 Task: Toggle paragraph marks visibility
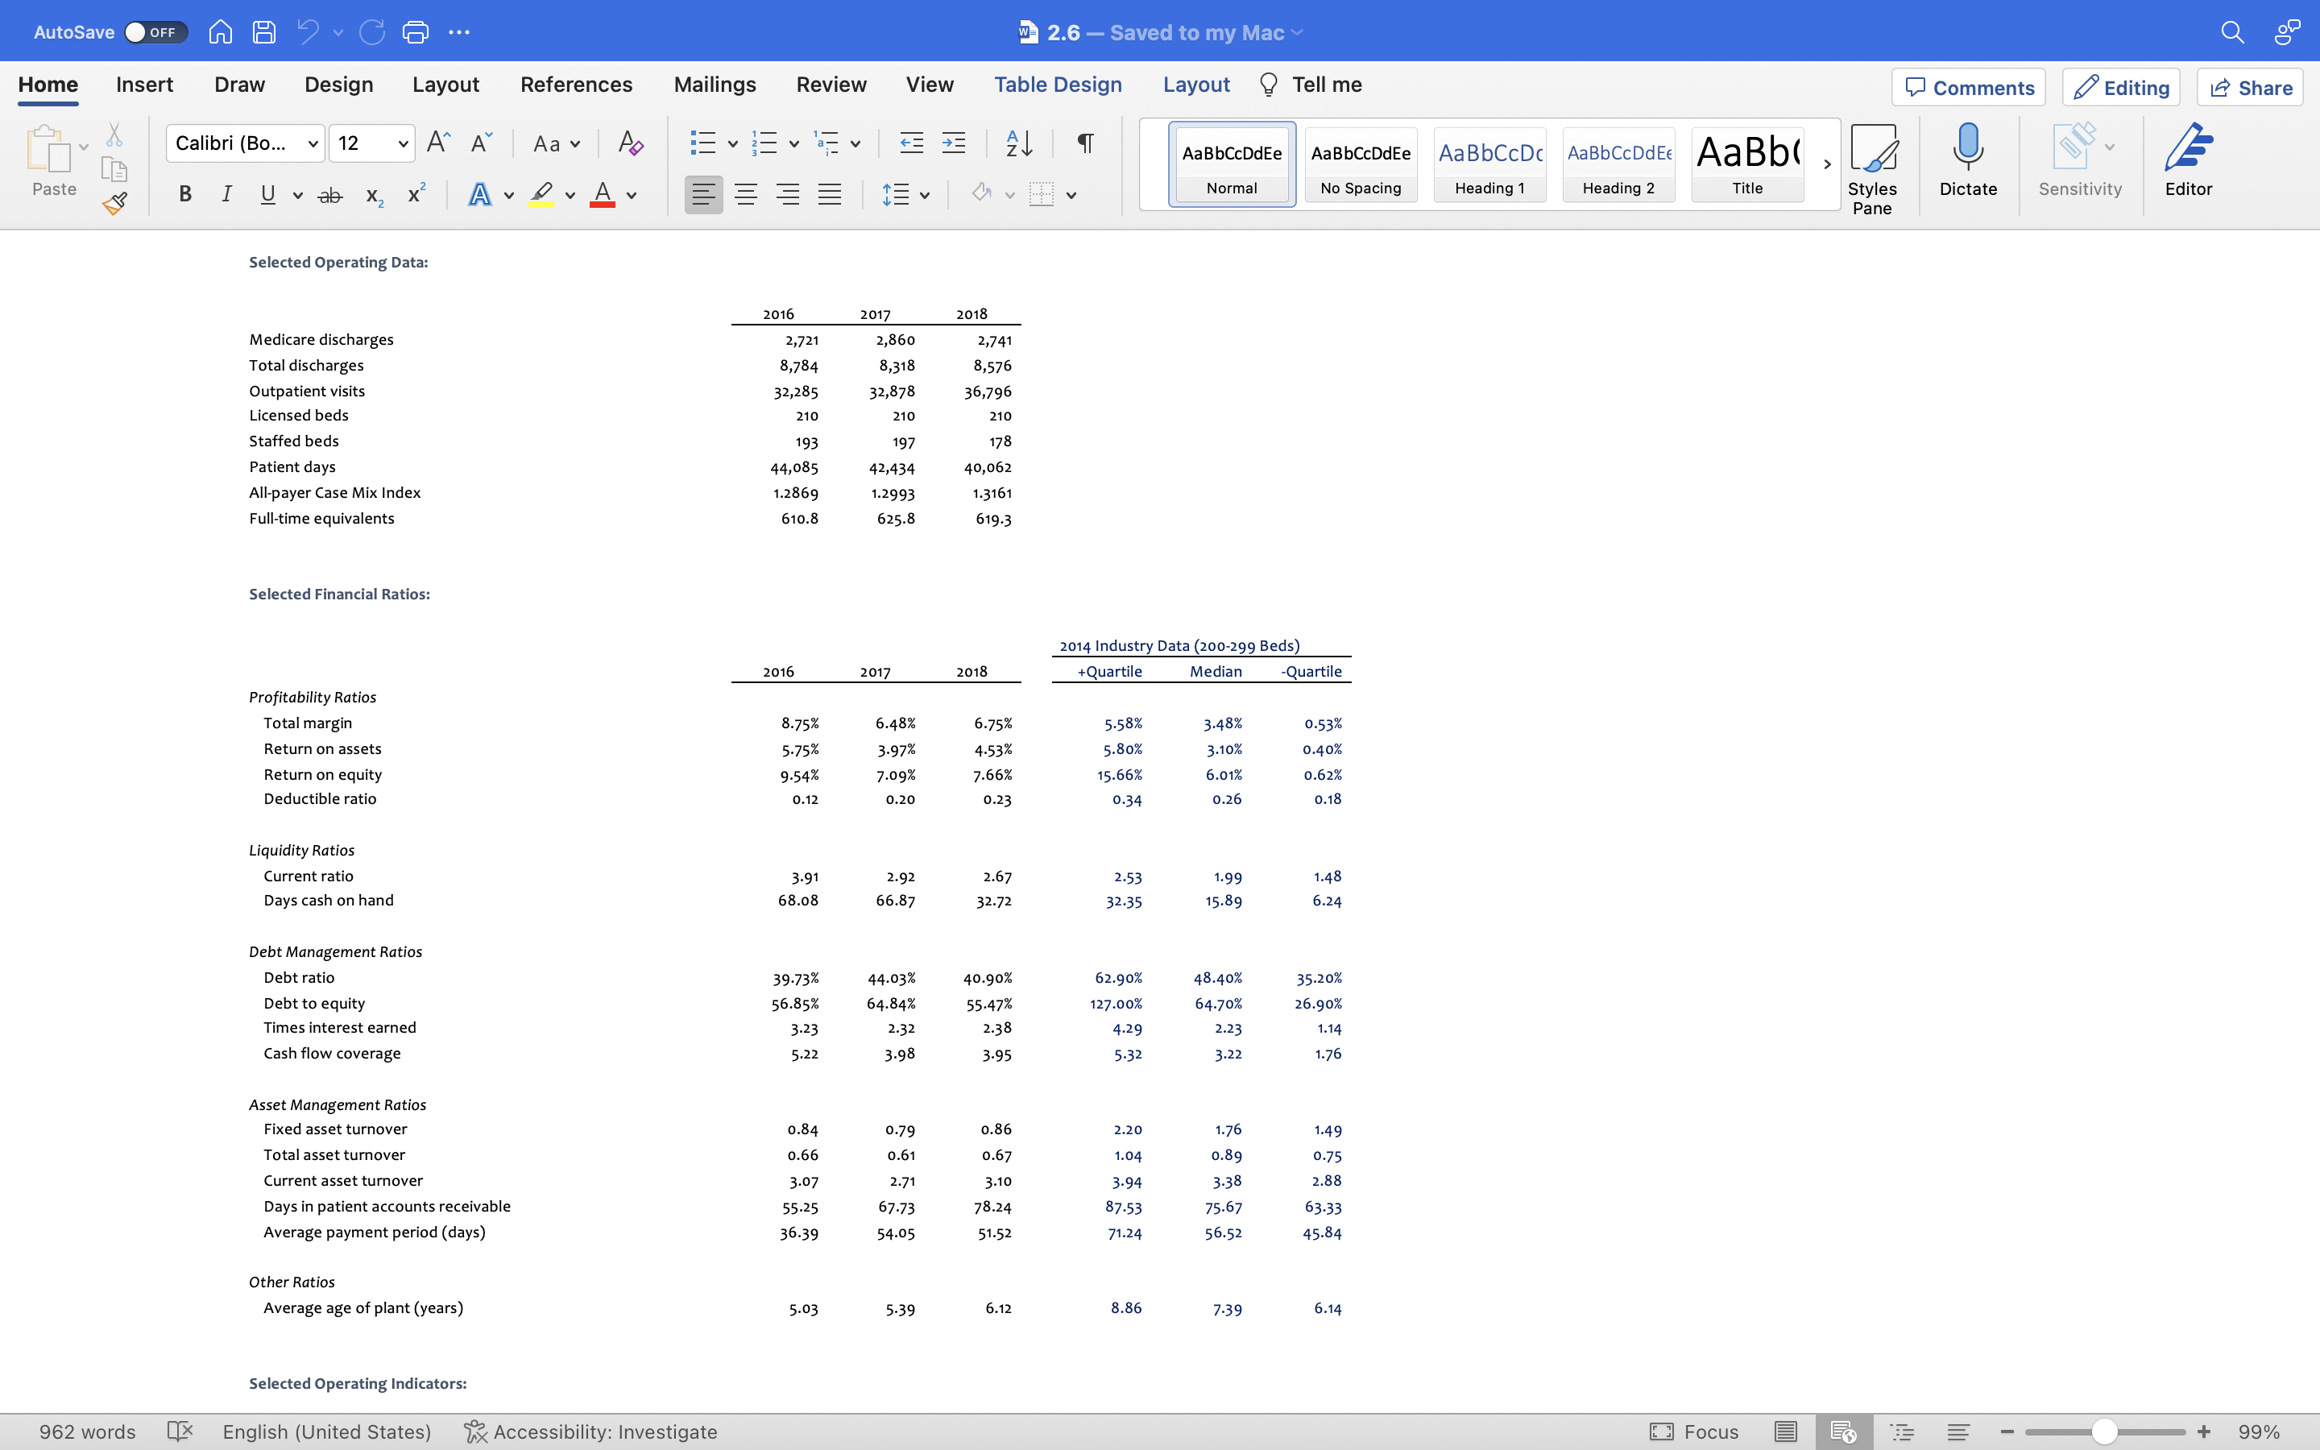point(1084,143)
